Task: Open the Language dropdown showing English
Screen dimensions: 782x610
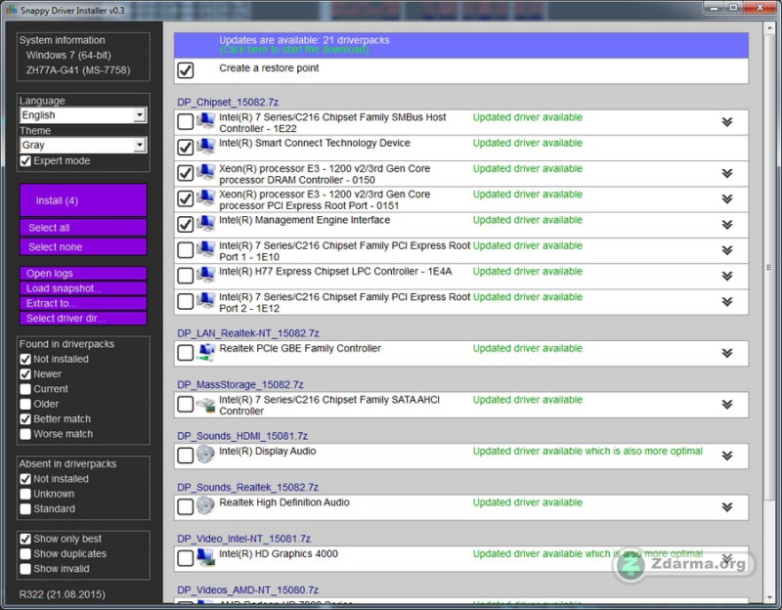Action: [x=83, y=115]
